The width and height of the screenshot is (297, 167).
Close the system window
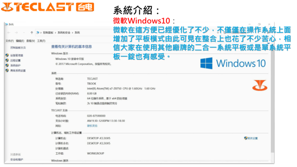tap(269, 24)
